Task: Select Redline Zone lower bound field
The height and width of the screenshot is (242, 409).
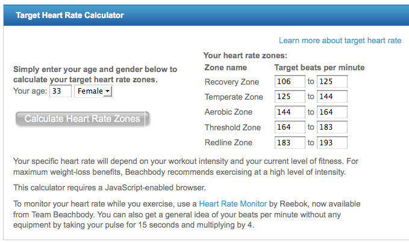Action: (x=290, y=143)
